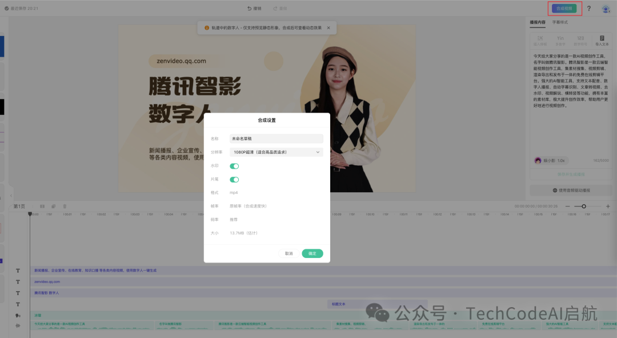Switch to the 字幕样式 tab
Image resolution: width=617 pixels, height=338 pixels.
(560, 22)
